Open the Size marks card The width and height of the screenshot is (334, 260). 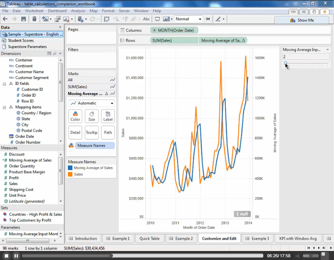92,116
